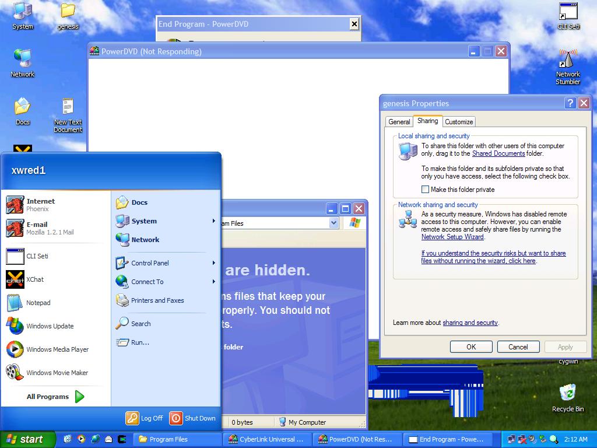597x448 pixels.
Task: Switch to CyberLink Universal taskbar button
Action: (x=268, y=439)
